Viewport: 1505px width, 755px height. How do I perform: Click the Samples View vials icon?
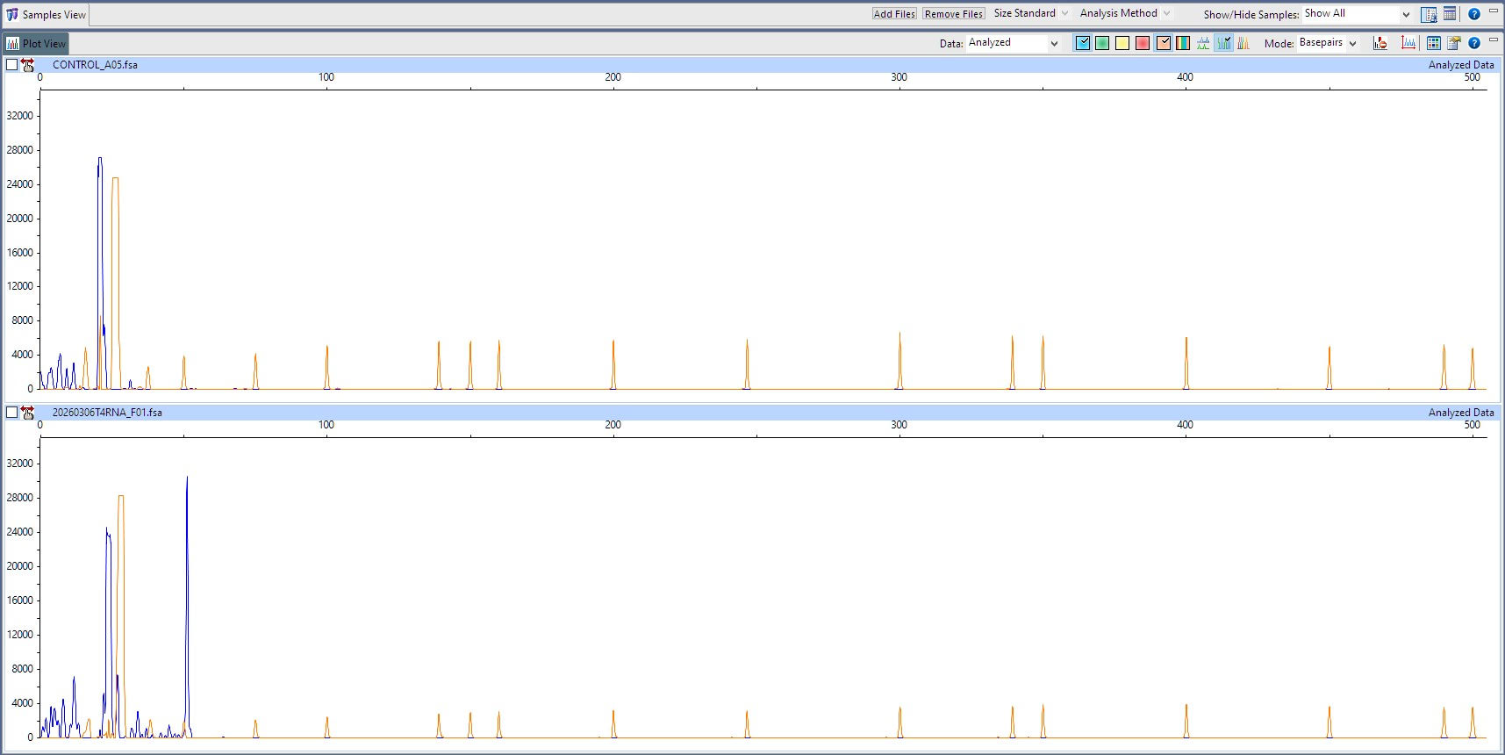(12, 15)
